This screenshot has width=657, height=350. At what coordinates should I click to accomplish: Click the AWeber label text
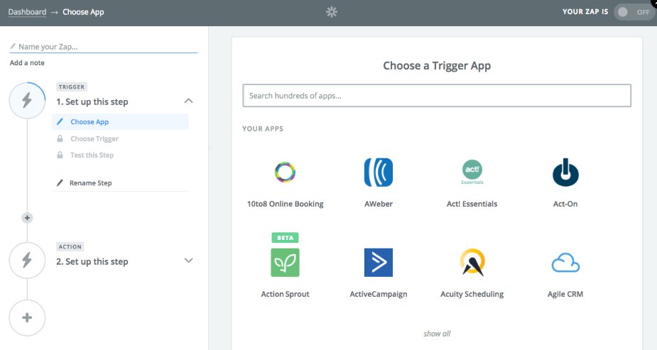click(379, 204)
